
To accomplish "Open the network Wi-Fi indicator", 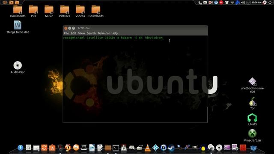I will pos(232,3).
